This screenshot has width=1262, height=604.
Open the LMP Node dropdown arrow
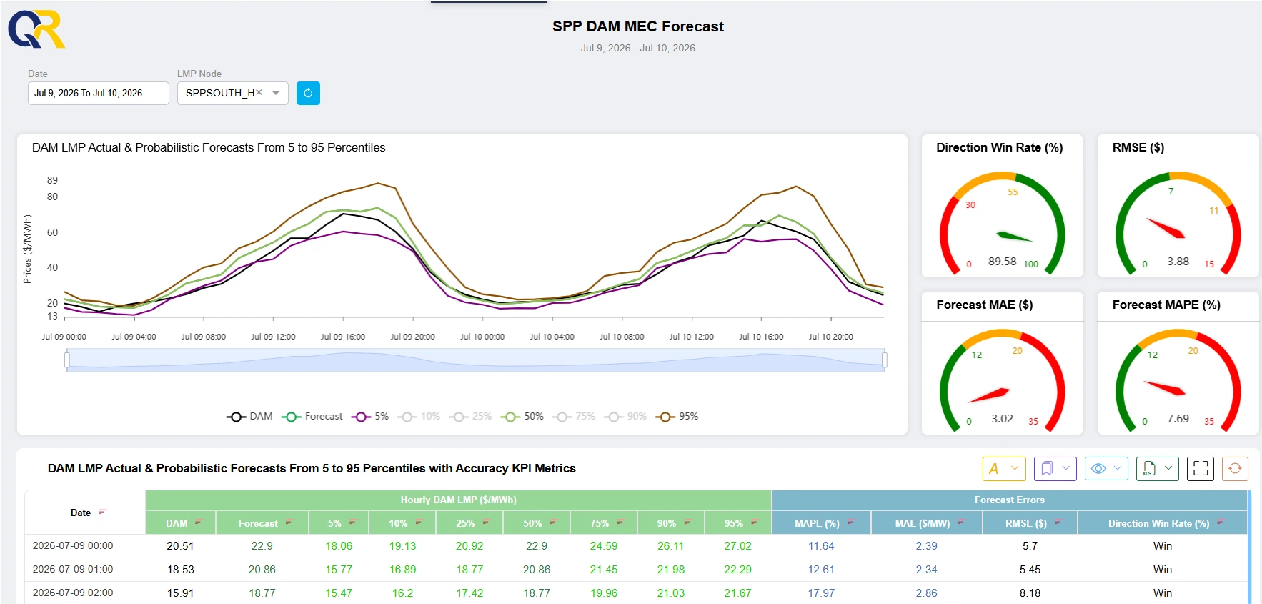click(276, 93)
